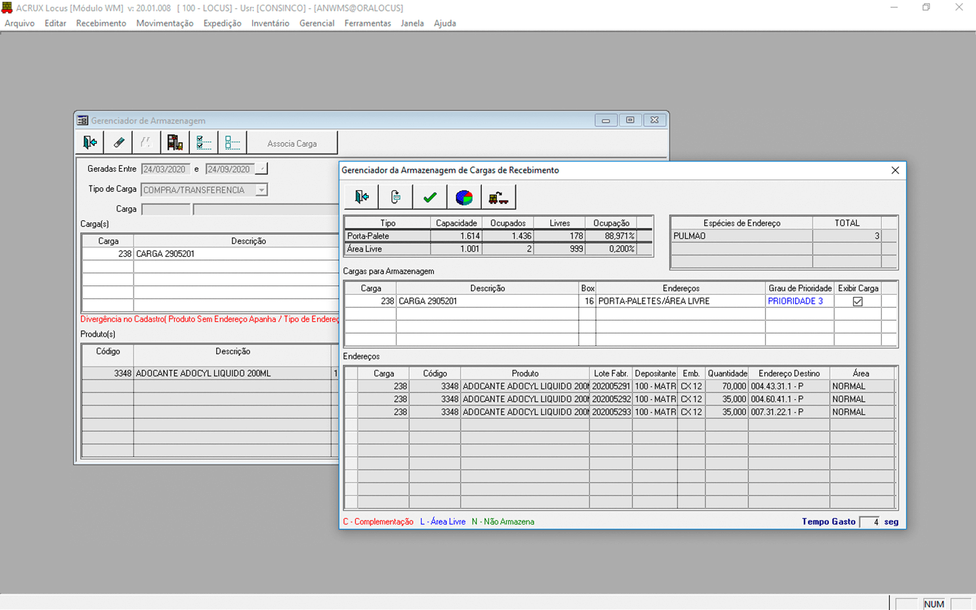Click the deselect all checklist icon
Screen dimensions: 976x610
232,142
